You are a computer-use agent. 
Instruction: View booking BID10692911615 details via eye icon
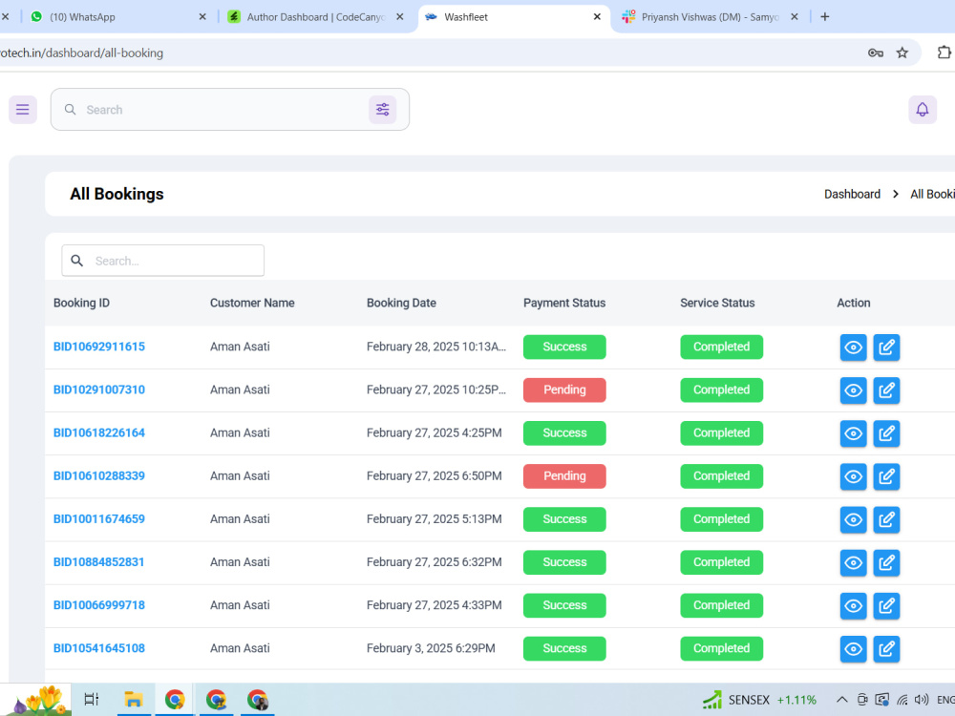(853, 347)
